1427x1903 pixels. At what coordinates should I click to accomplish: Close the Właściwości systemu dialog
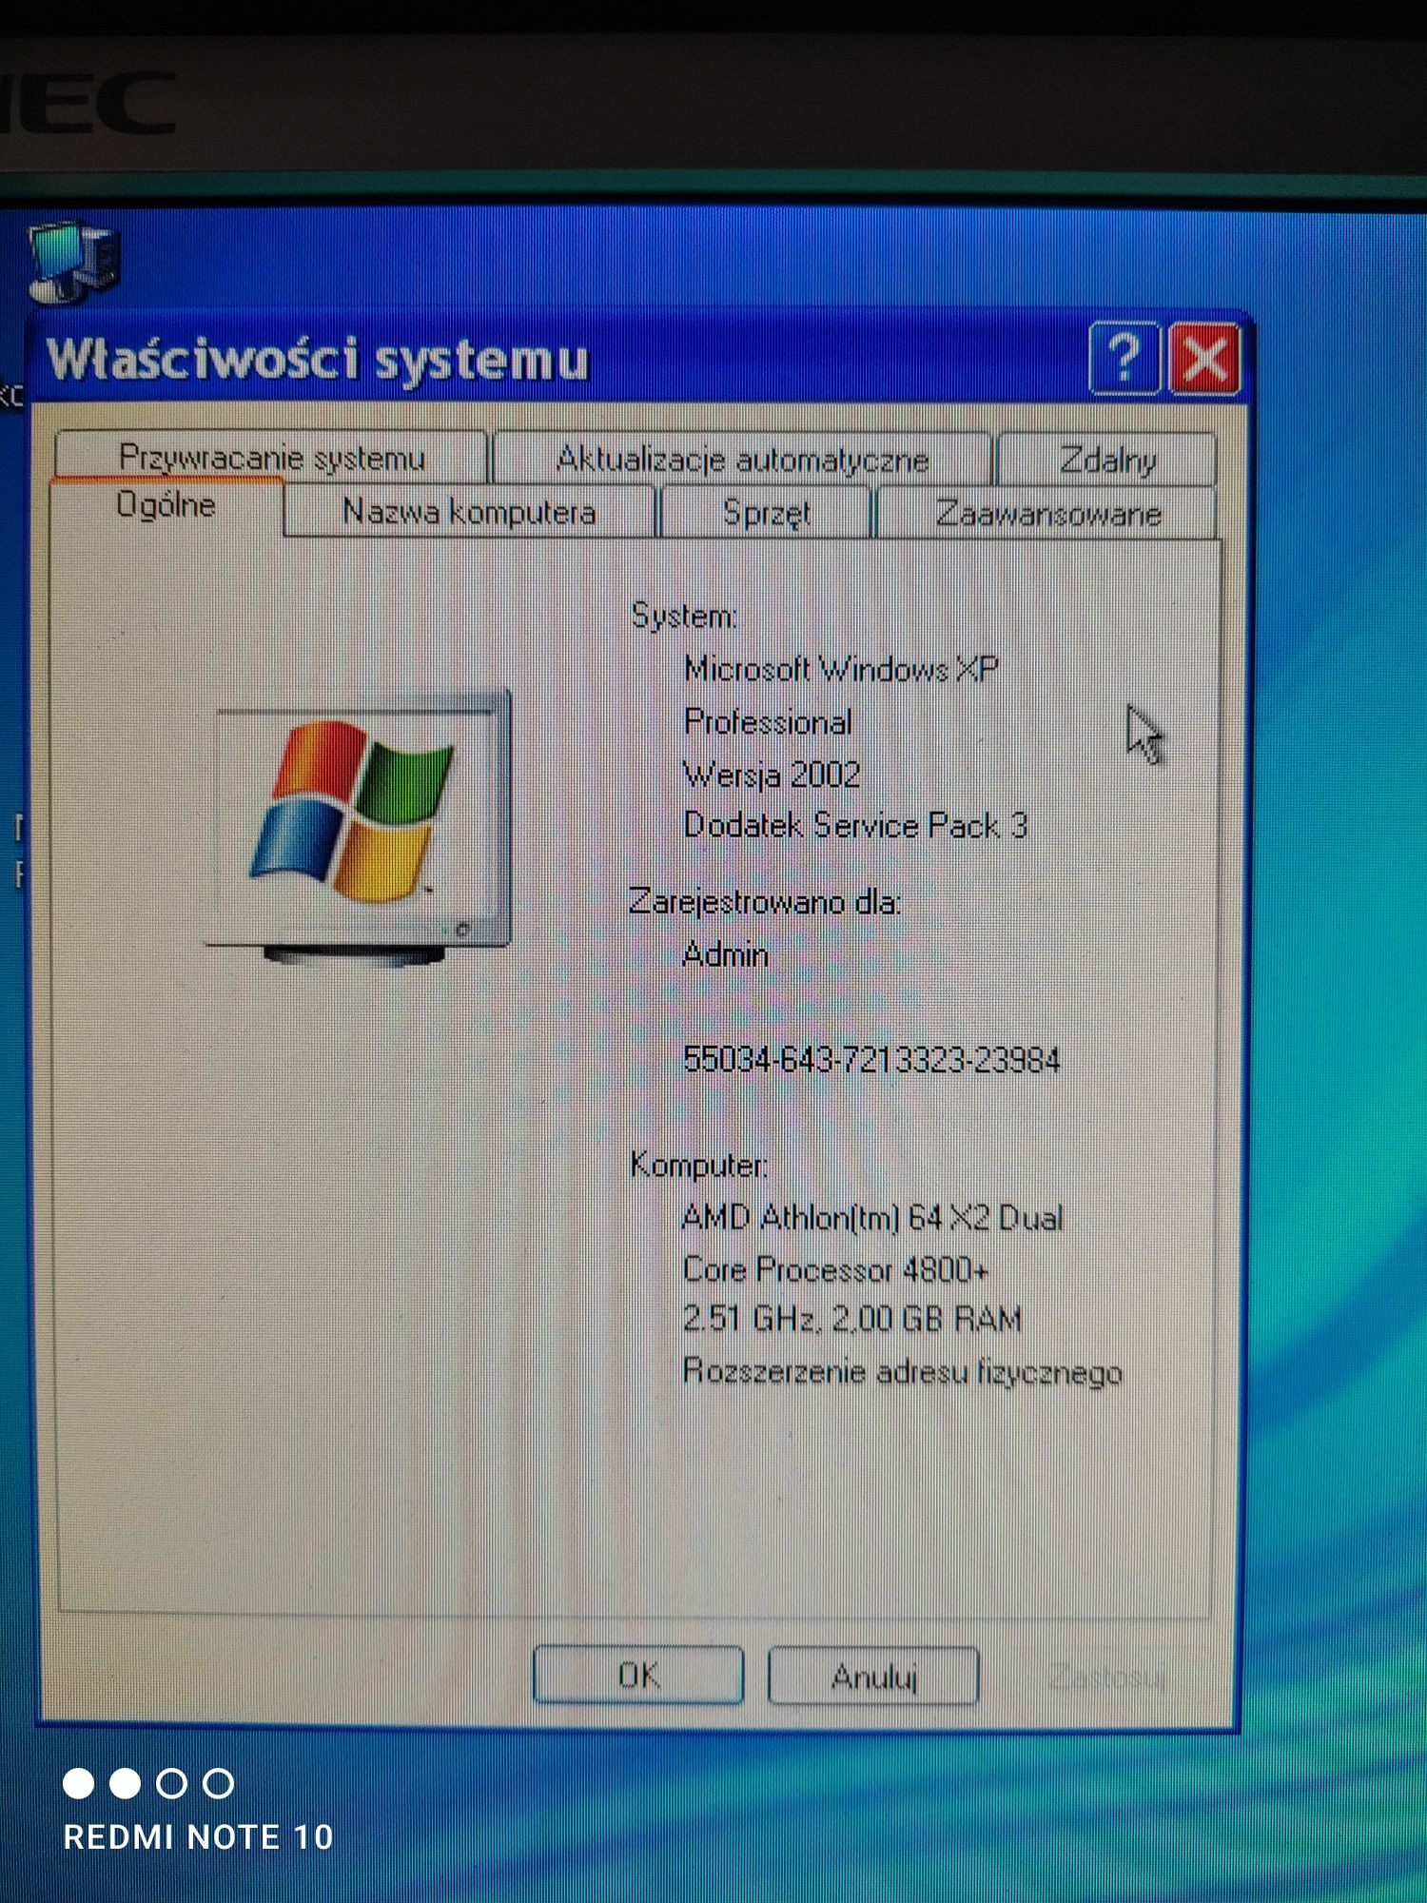[1204, 359]
